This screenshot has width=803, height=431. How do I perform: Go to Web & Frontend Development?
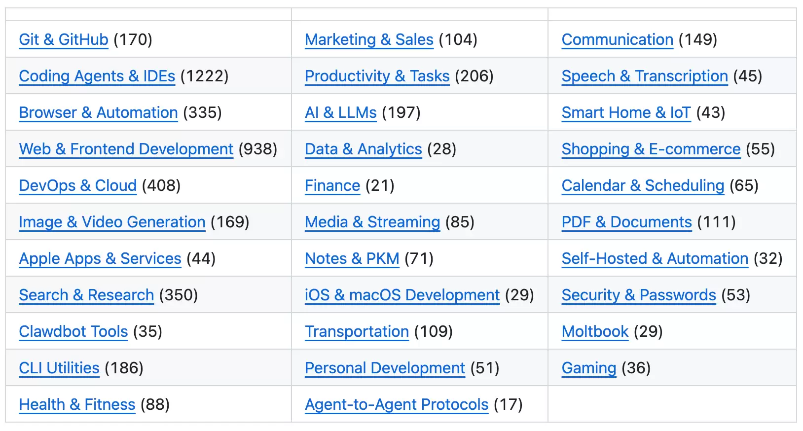point(126,149)
